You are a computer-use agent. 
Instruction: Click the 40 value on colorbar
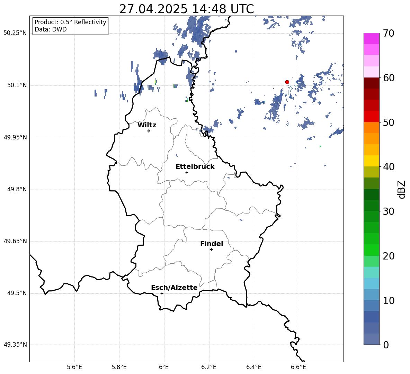click(389, 167)
